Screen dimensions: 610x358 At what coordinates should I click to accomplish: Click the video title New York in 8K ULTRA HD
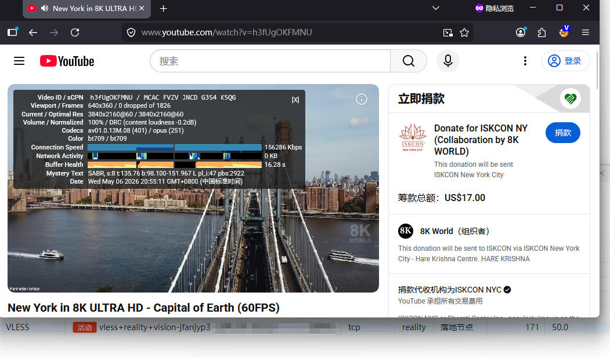(x=143, y=308)
